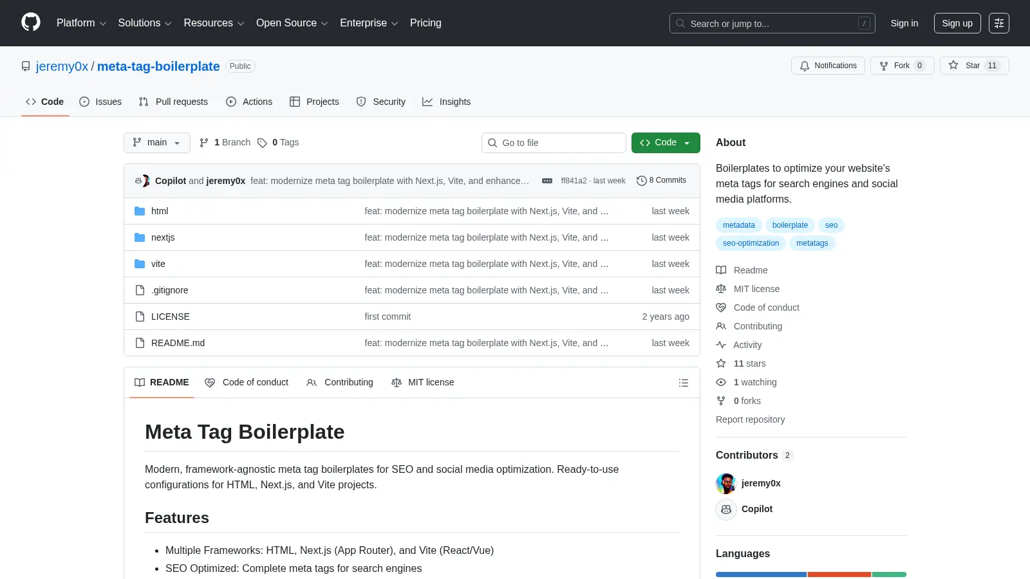Open the green Code dropdown
1030x579 pixels.
(666, 143)
